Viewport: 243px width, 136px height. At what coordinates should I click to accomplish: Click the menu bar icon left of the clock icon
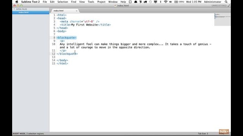145,2
